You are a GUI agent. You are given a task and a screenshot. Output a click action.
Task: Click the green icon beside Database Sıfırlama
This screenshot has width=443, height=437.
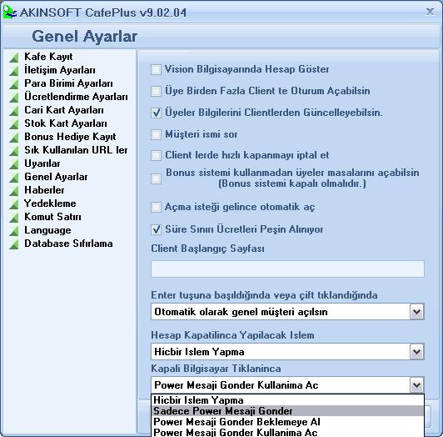pyautogui.click(x=14, y=244)
